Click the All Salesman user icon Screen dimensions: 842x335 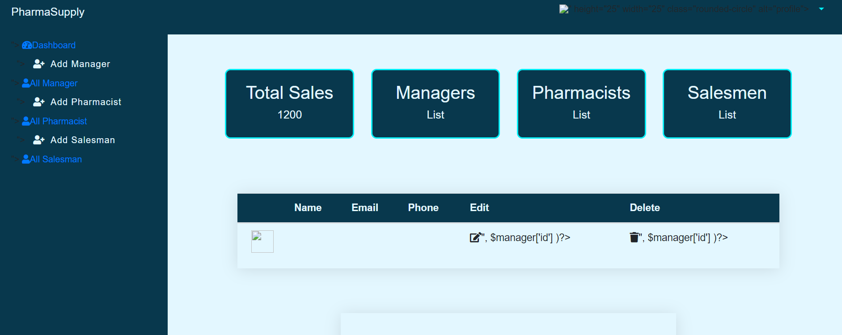26,159
